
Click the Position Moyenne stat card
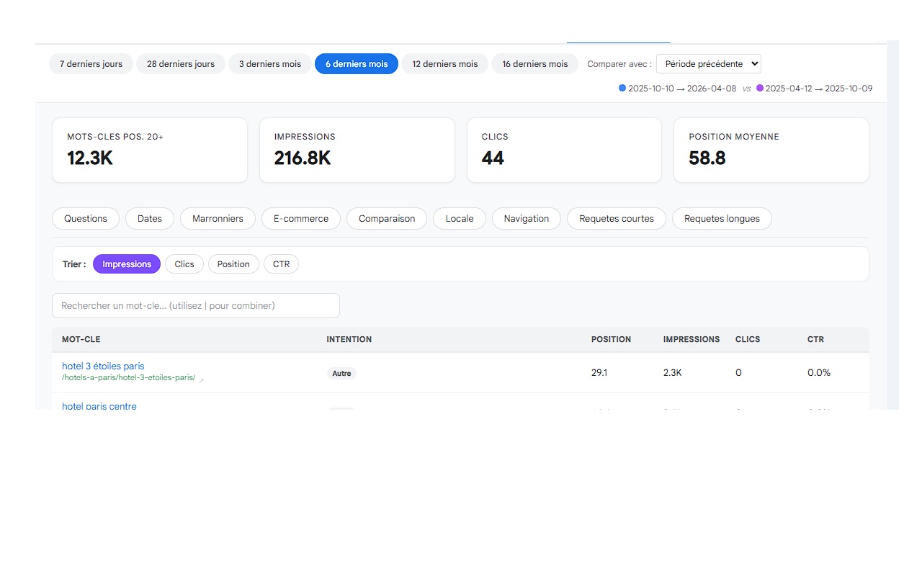point(771,150)
